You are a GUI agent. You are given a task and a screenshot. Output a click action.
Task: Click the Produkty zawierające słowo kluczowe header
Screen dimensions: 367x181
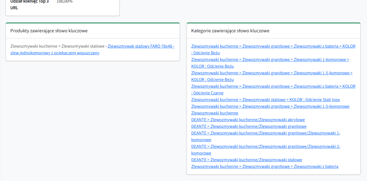pyautogui.click(x=49, y=31)
